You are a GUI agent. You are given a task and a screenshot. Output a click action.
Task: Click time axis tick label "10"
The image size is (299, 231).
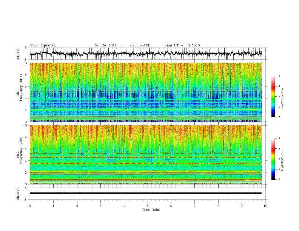[x=265, y=206]
